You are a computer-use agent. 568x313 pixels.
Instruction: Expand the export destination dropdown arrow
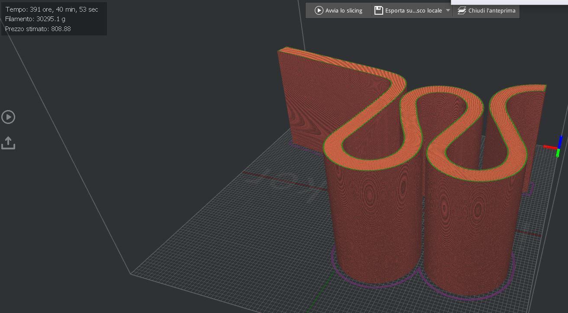tap(448, 10)
